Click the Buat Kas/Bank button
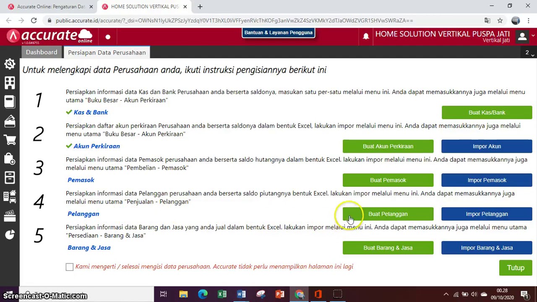This screenshot has width=537, height=302. [x=487, y=112]
